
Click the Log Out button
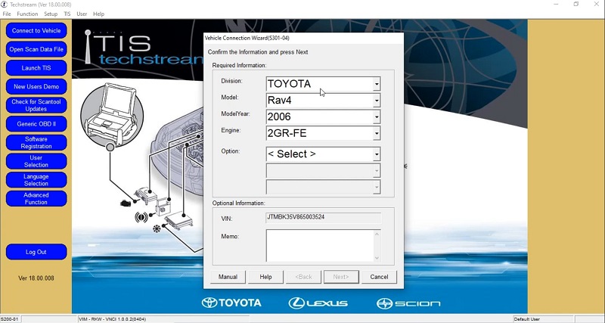(x=36, y=252)
